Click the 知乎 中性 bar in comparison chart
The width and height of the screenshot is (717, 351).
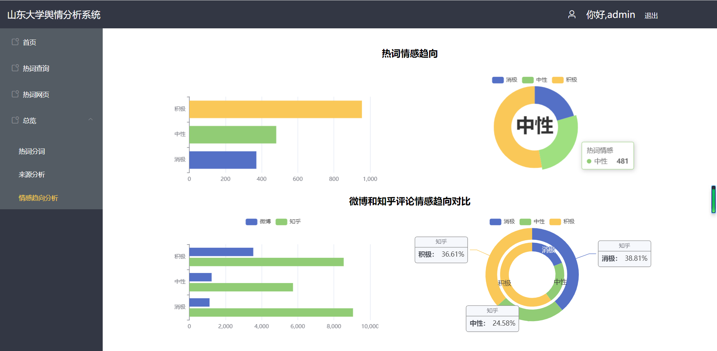[x=241, y=287]
